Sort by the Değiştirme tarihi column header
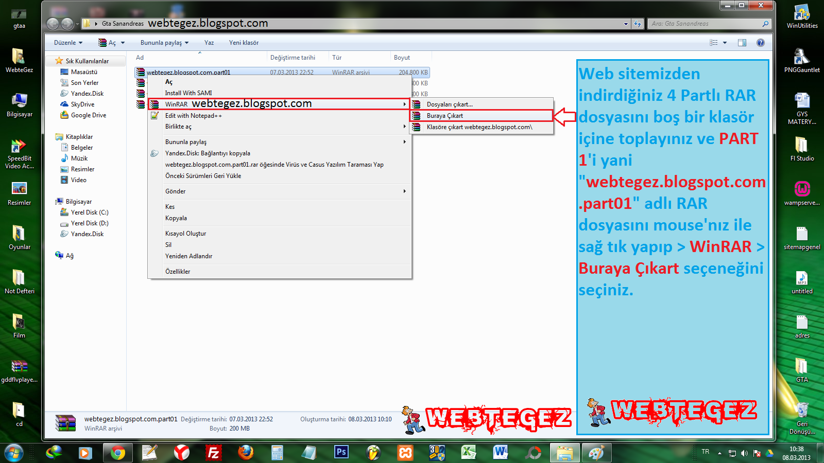Image resolution: width=824 pixels, height=463 pixels. coord(298,58)
